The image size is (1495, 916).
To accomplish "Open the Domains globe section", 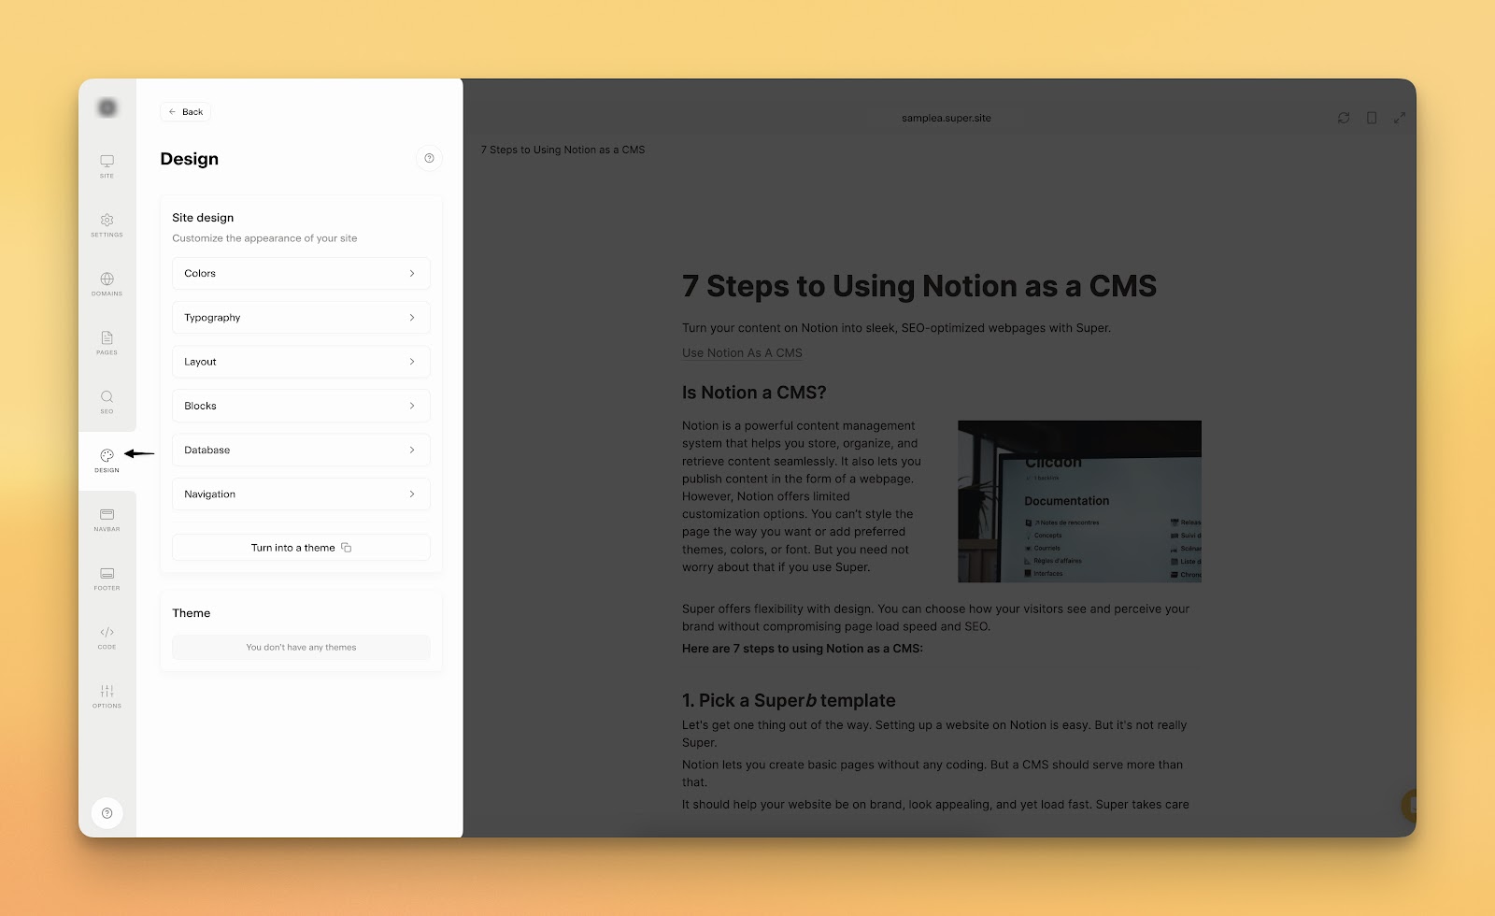I will [107, 283].
